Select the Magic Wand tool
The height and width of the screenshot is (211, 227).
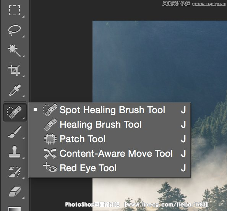(x=15, y=50)
